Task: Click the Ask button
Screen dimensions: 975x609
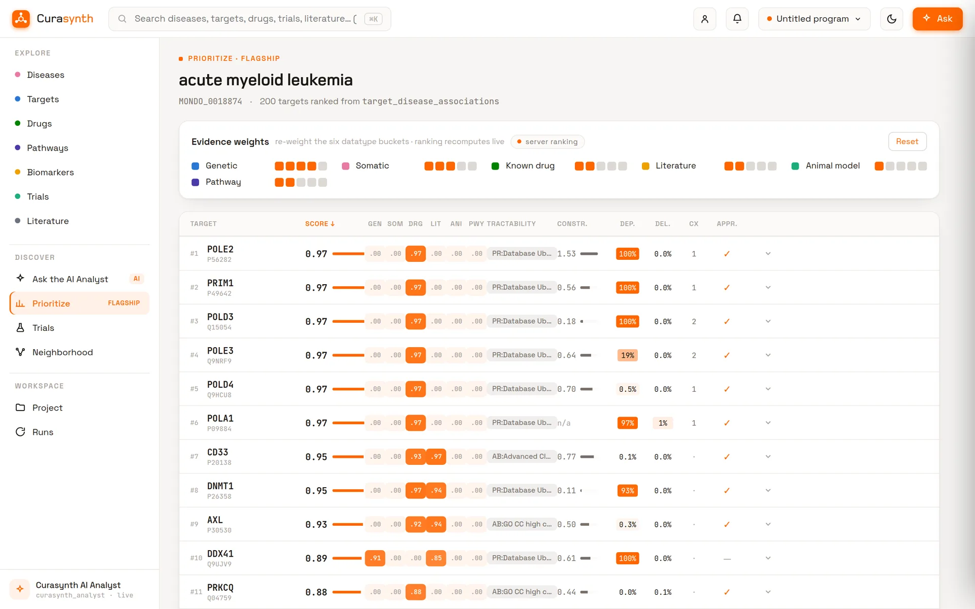Action: [937, 19]
